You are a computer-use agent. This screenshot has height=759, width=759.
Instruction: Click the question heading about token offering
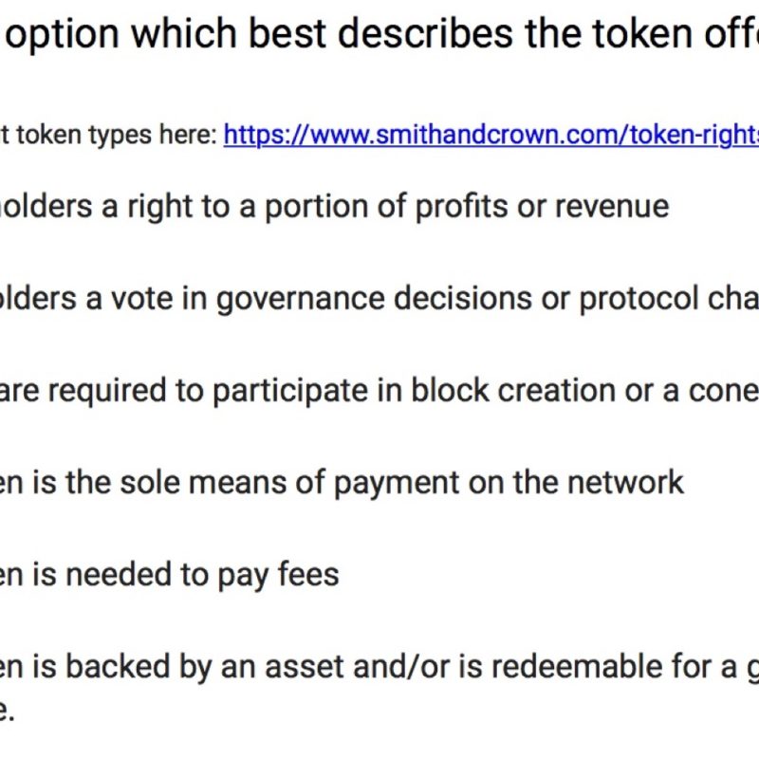click(x=379, y=36)
